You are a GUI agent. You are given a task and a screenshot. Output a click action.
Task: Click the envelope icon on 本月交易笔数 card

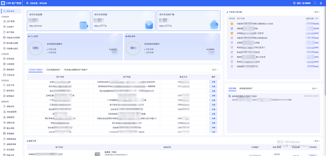point(149,25)
